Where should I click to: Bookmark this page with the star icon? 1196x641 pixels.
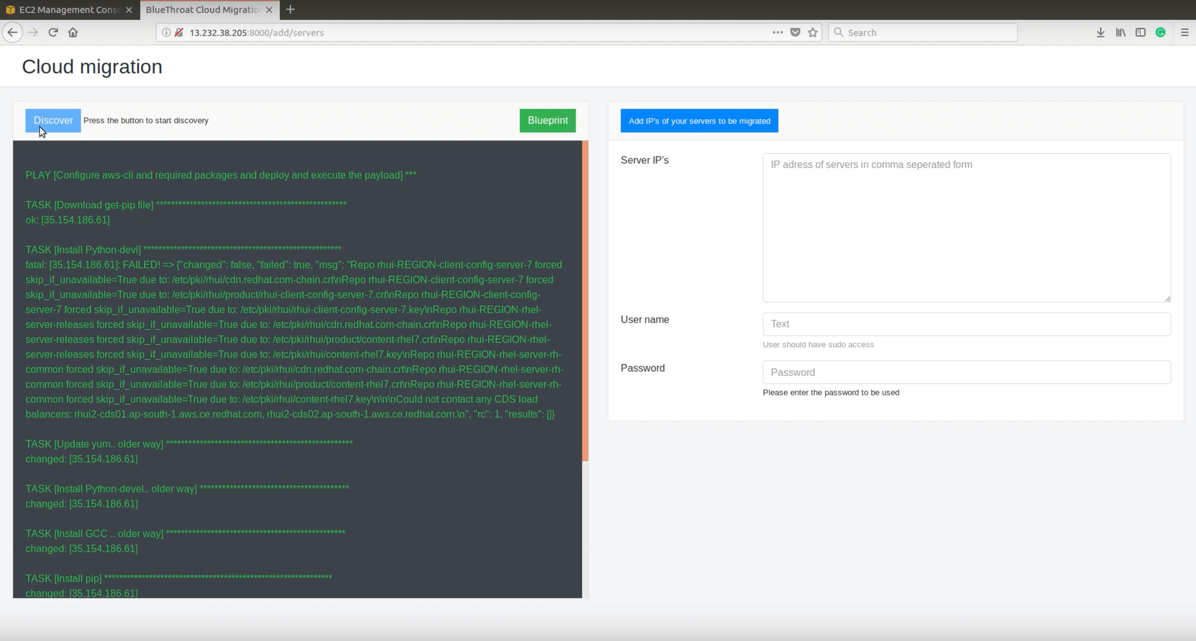[813, 32]
